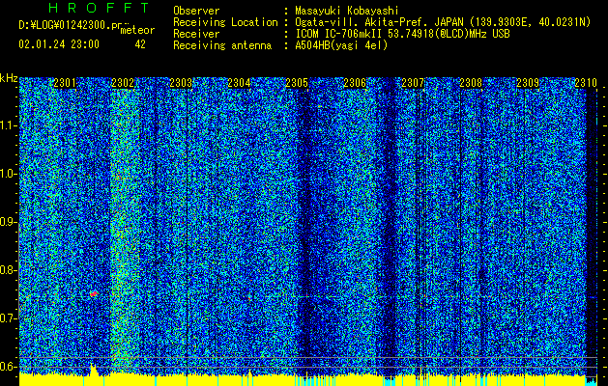Click the 2303 time marker
608x386 pixels.
pyautogui.click(x=181, y=82)
